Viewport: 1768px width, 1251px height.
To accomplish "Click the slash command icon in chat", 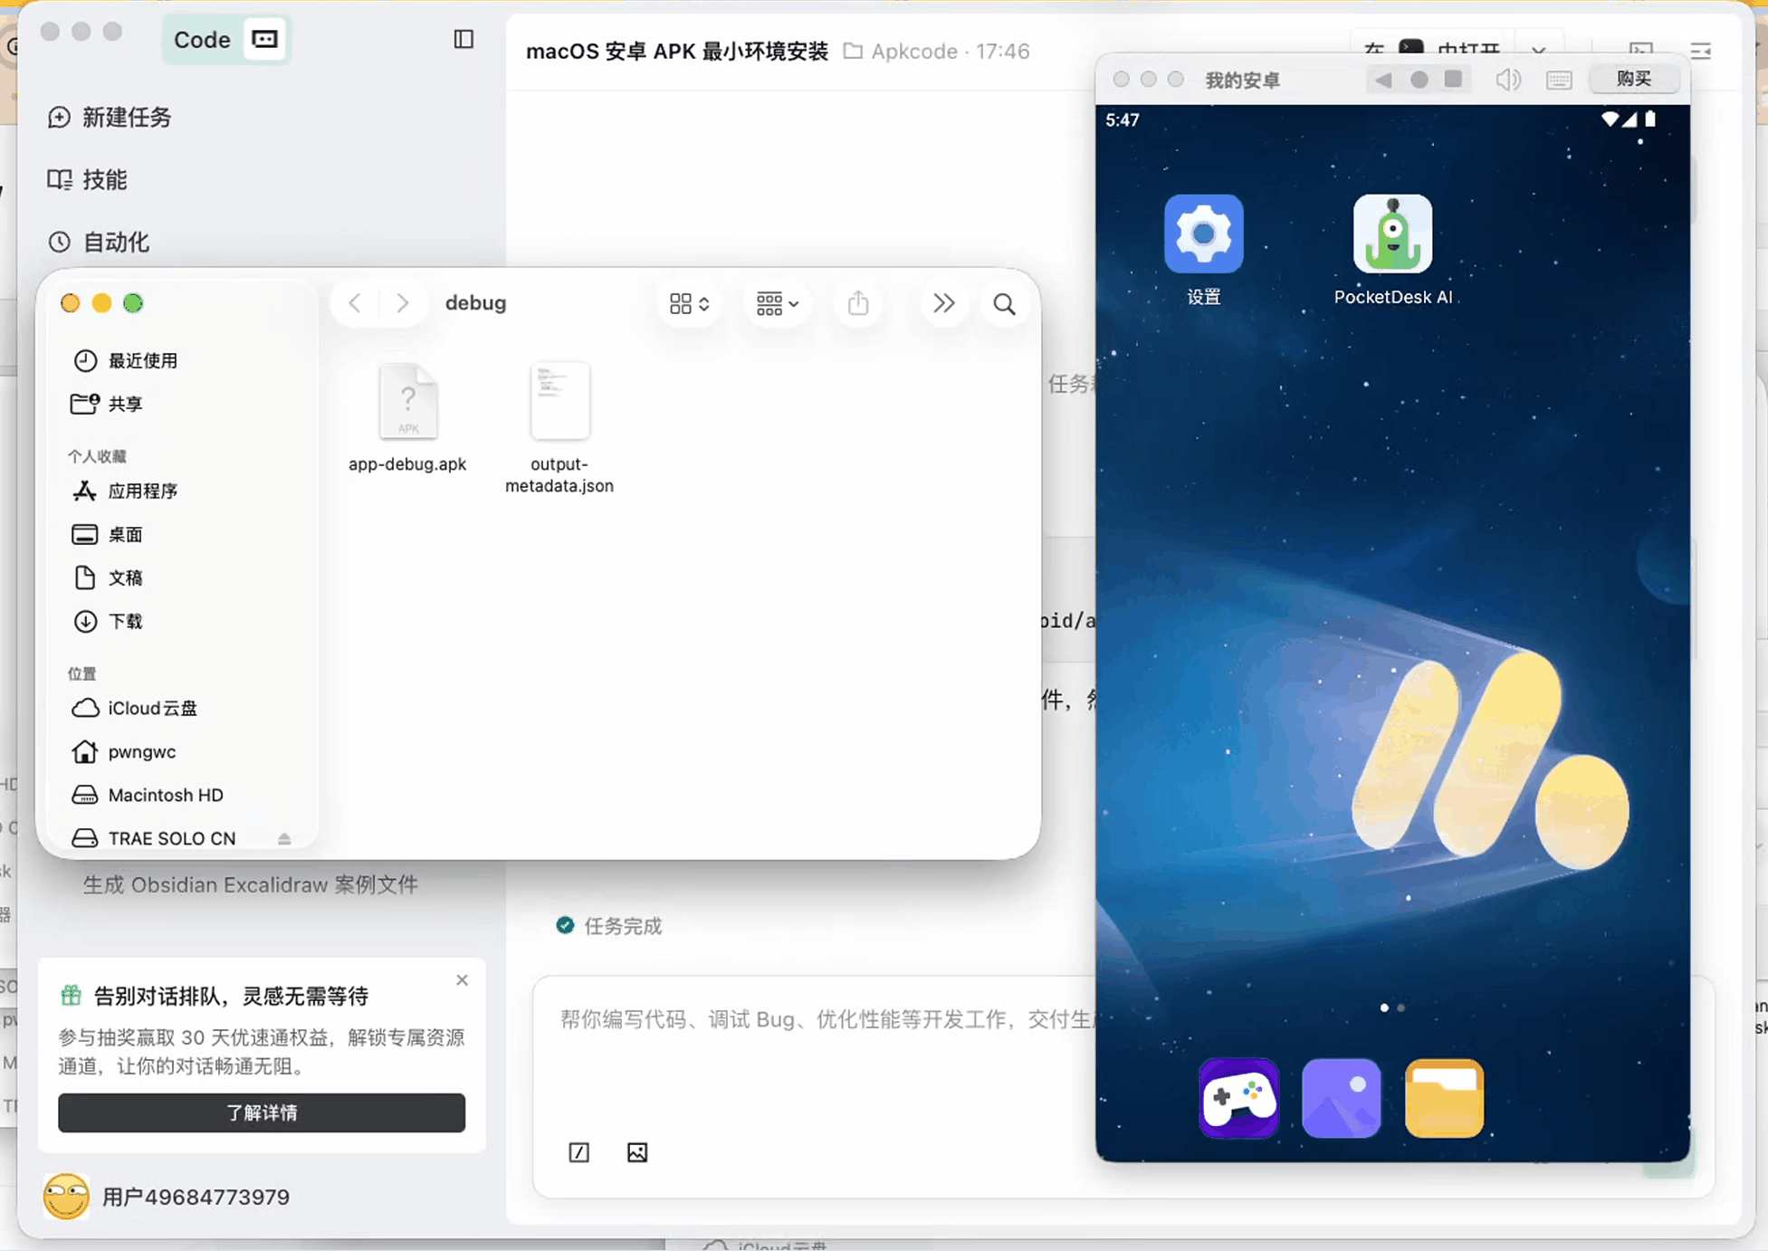I will 578,1152.
